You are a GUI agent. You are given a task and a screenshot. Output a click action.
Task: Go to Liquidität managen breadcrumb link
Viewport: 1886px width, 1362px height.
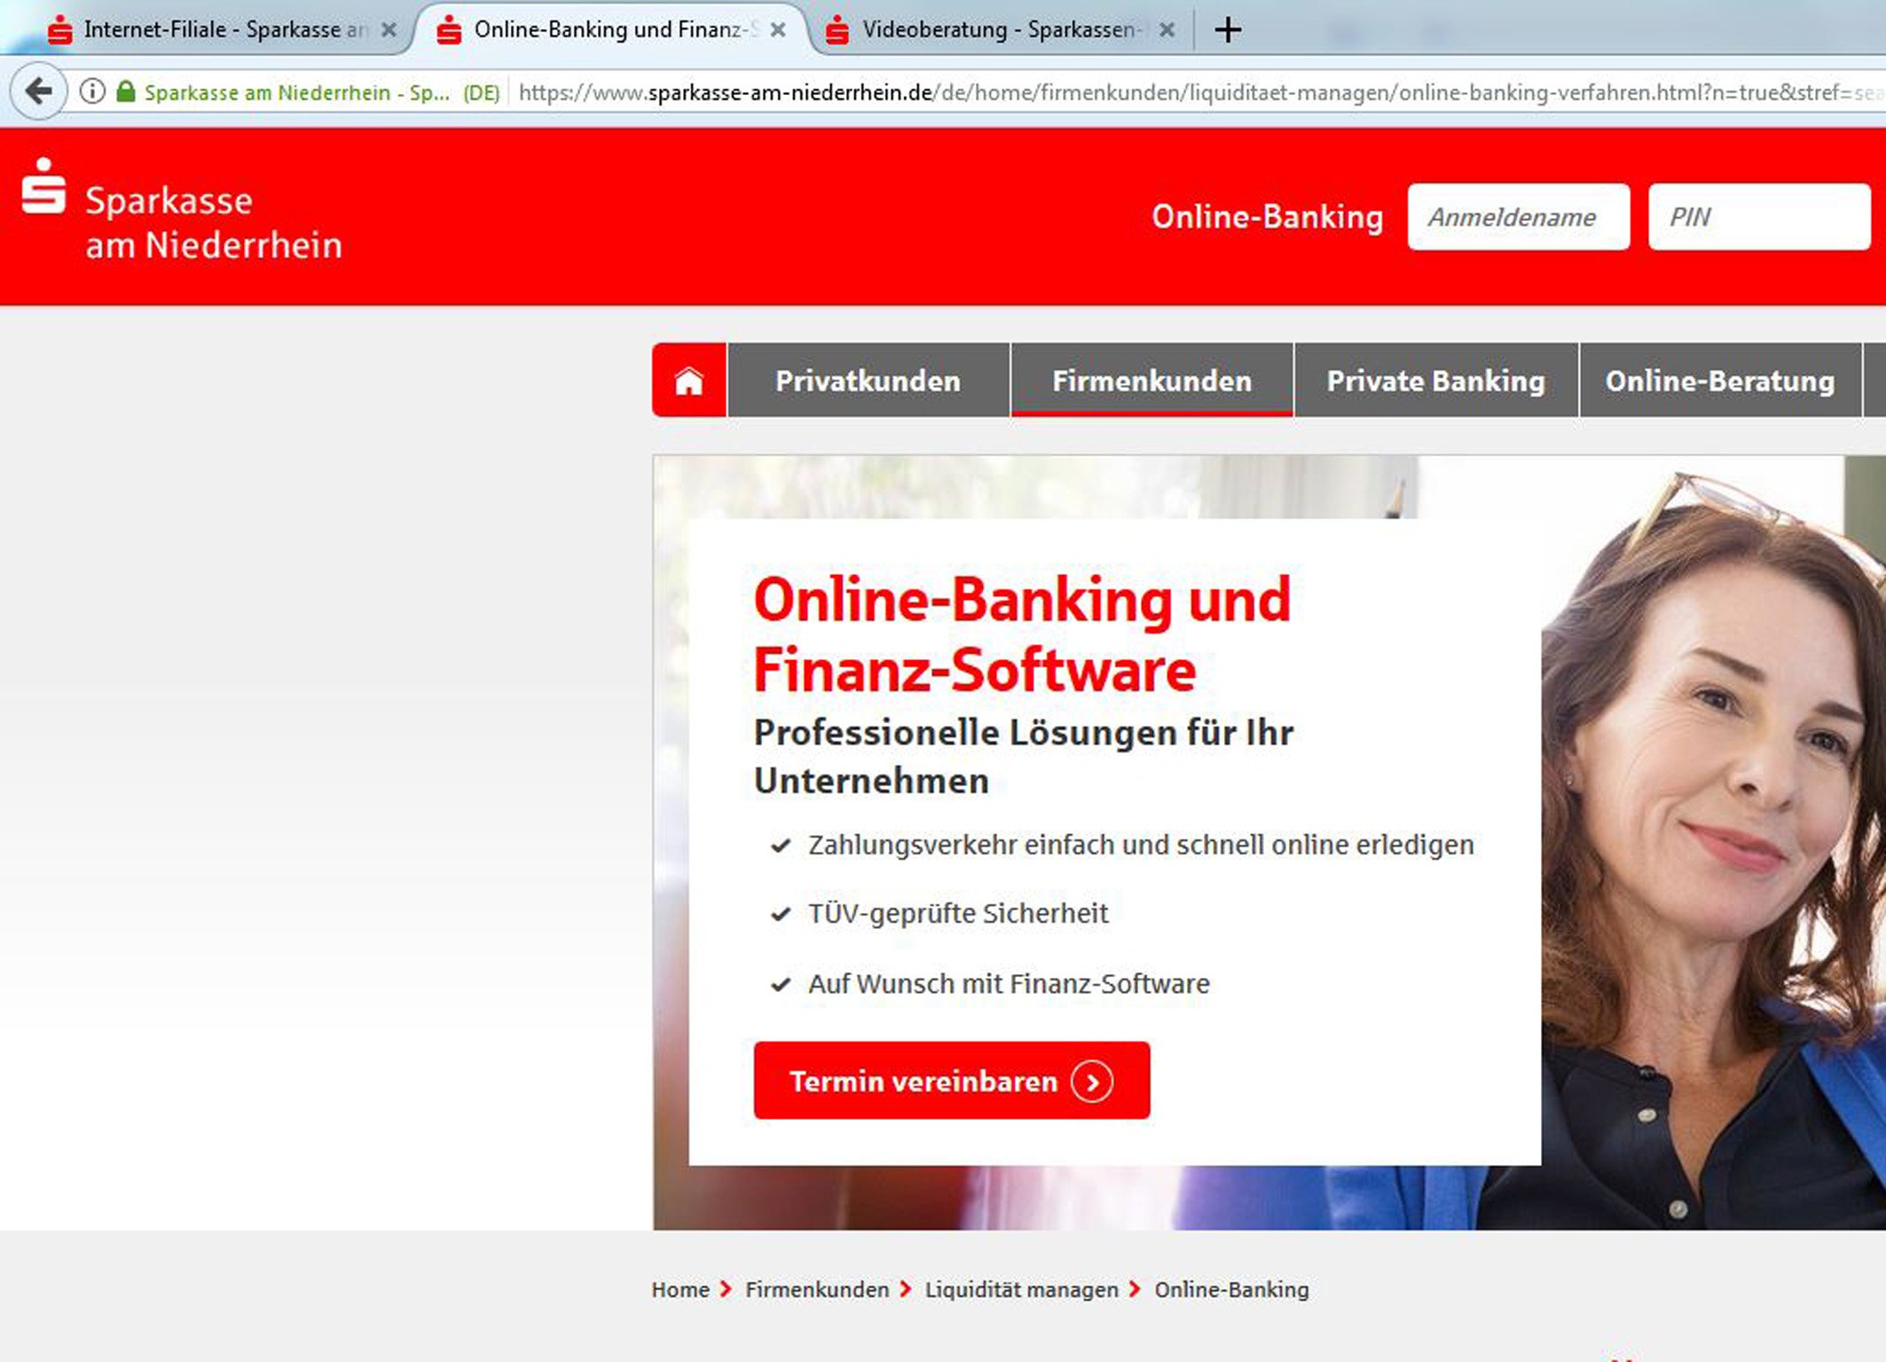pos(1021,1289)
